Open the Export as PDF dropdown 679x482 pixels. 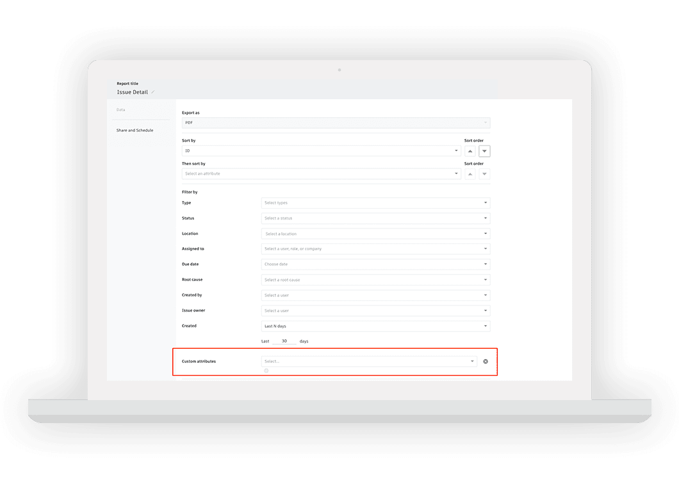336,123
